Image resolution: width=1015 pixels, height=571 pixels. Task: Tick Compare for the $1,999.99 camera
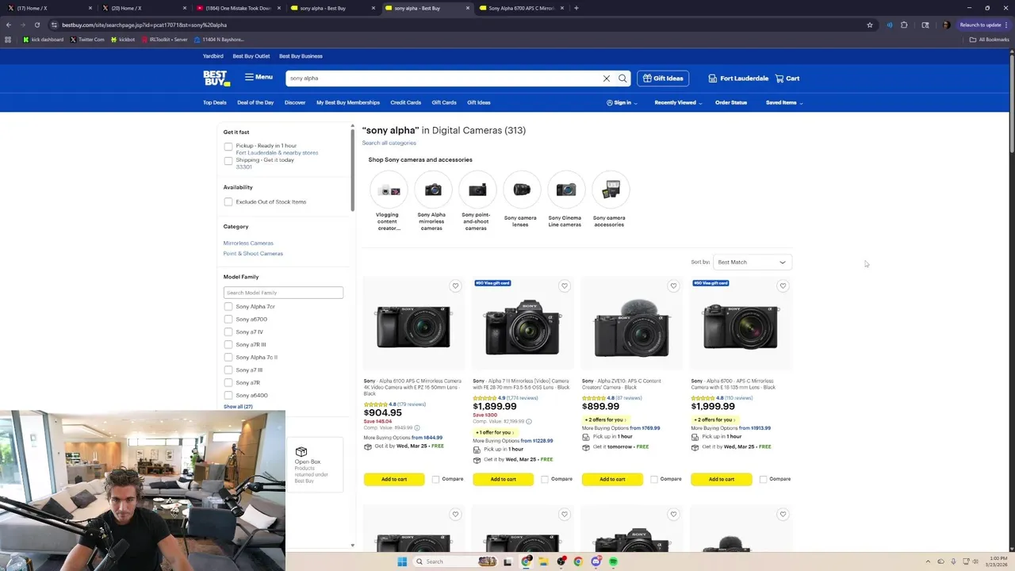click(x=763, y=479)
